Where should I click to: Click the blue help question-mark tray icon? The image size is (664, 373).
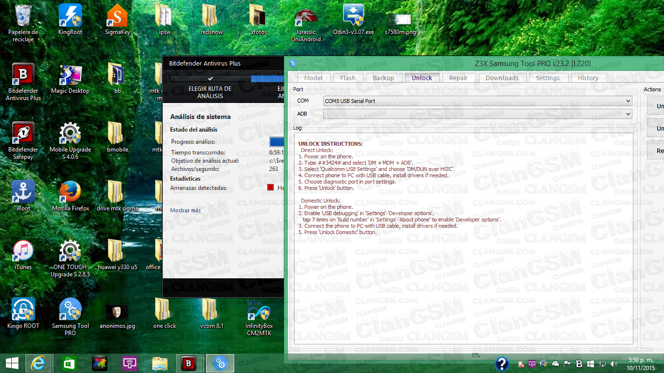pos(502,364)
